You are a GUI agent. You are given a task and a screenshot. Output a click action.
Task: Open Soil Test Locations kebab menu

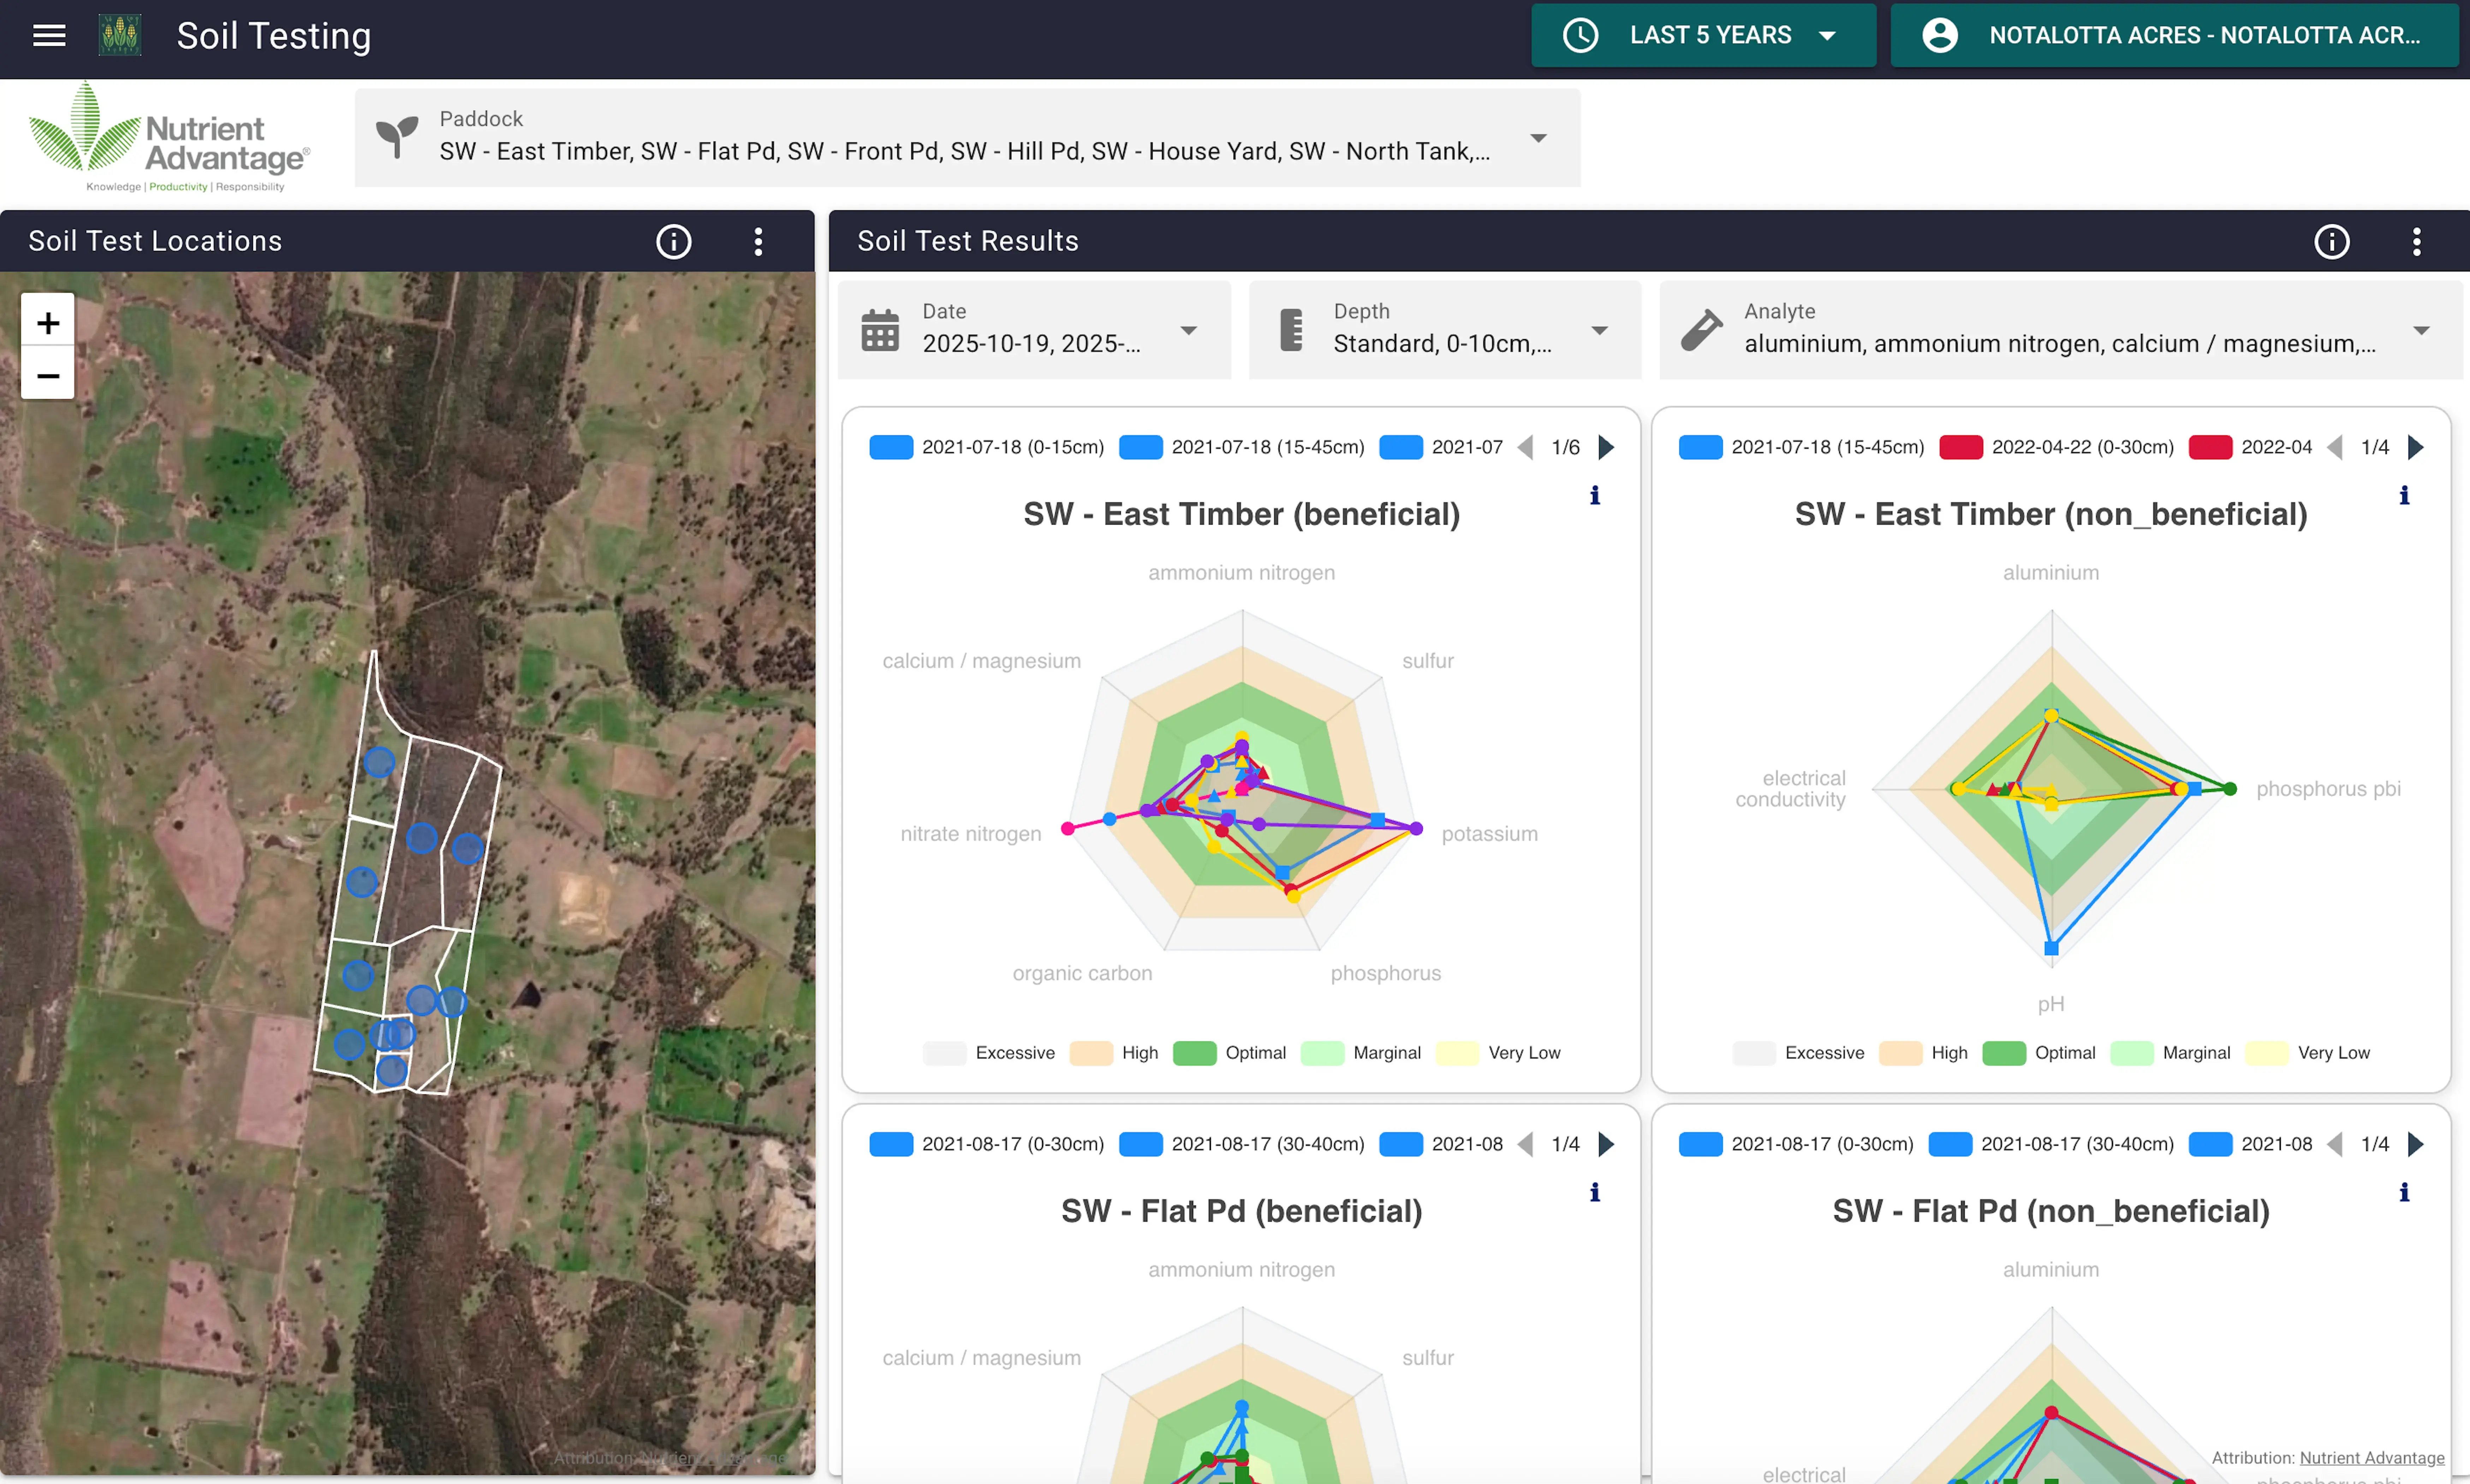click(x=758, y=241)
